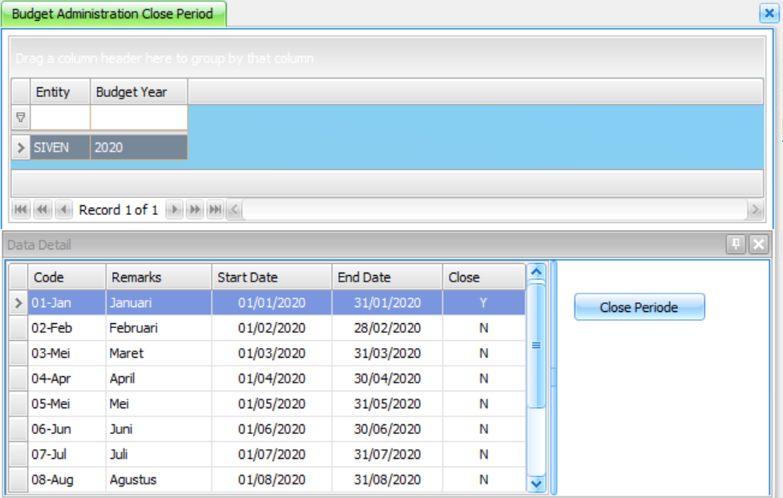This screenshot has height=498, width=783.
Task: Select the SIVEN entity cell
Action: pyautogui.click(x=60, y=148)
